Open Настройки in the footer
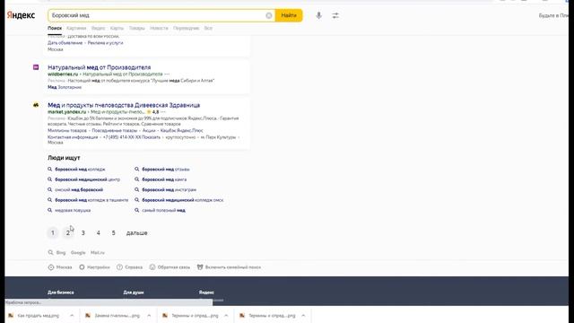Viewport: 574px width, 323px height. [95, 267]
